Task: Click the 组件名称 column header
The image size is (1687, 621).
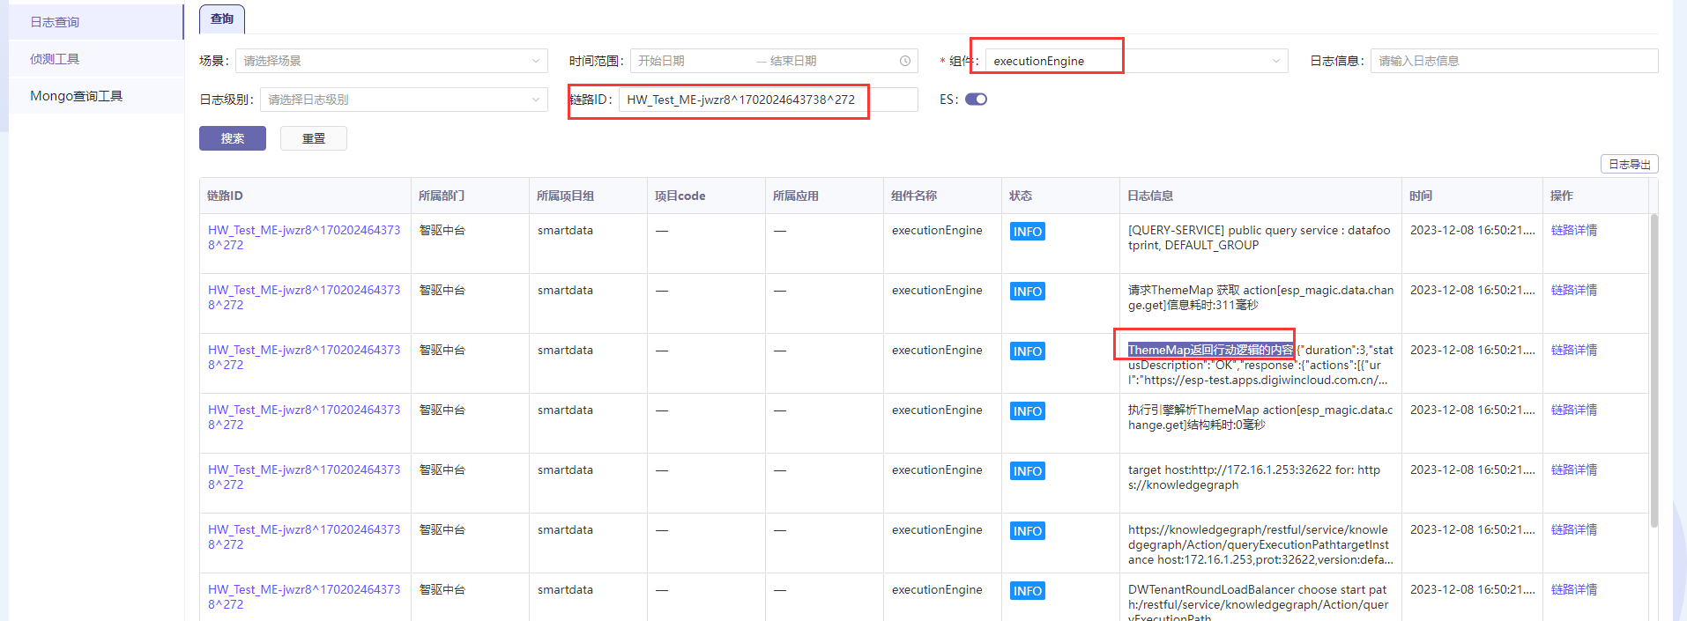Action: click(914, 196)
